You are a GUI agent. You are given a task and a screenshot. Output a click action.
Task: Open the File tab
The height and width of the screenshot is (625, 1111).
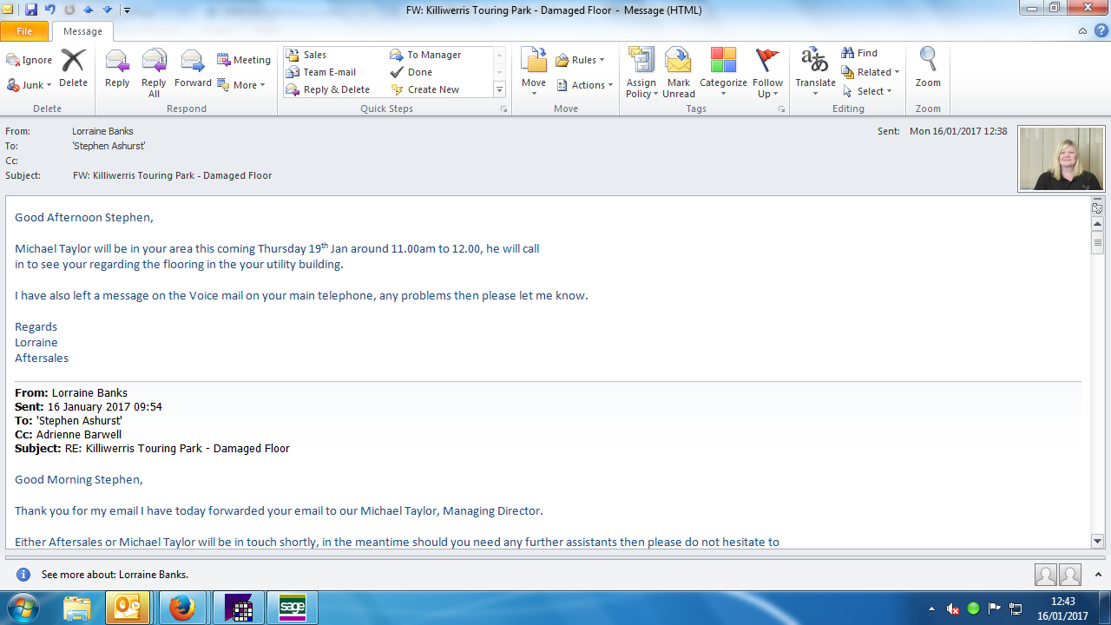click(24, 31)
